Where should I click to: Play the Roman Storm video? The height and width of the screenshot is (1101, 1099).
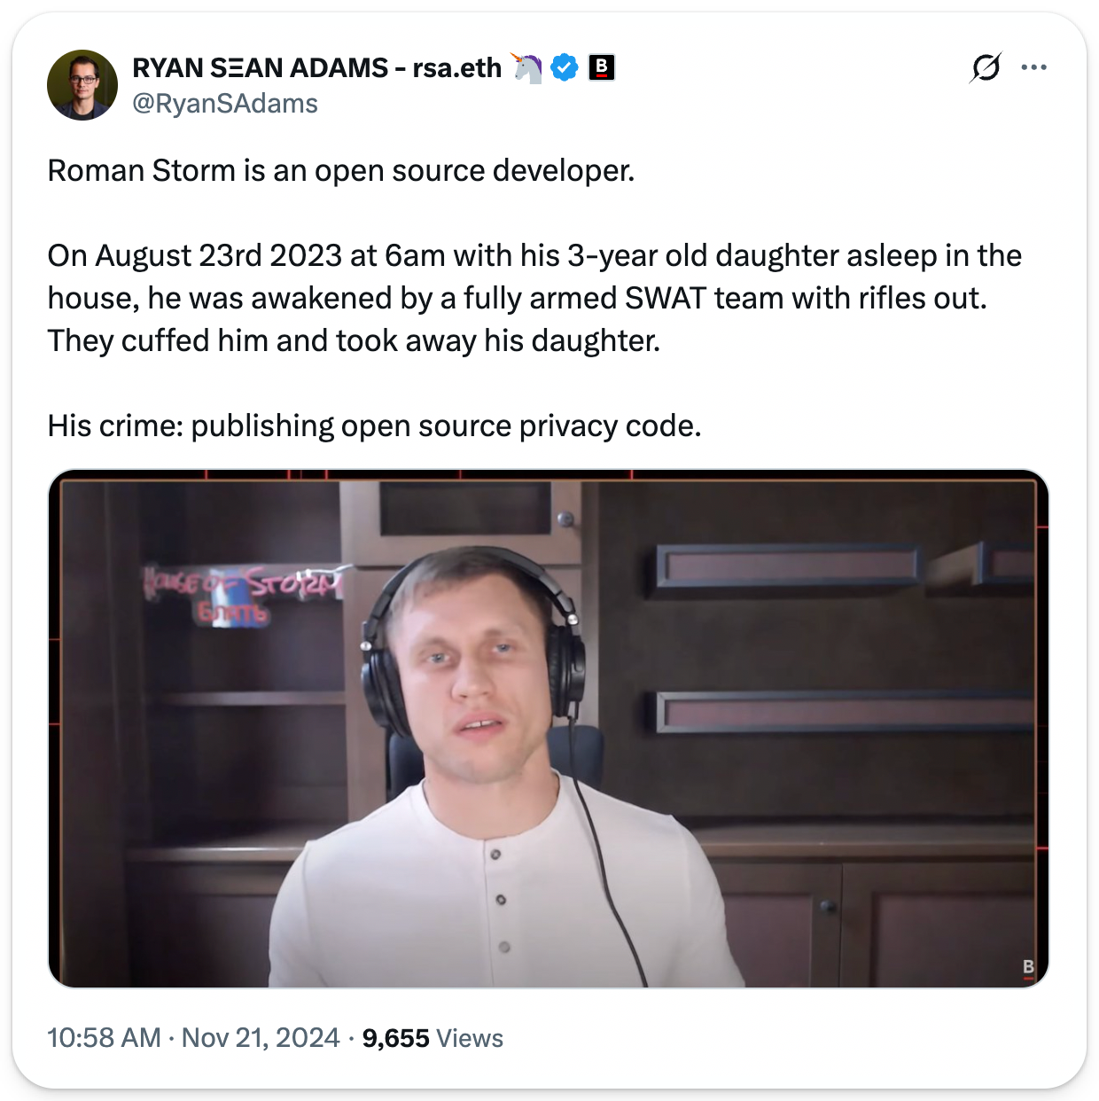(x=548, y=729)
